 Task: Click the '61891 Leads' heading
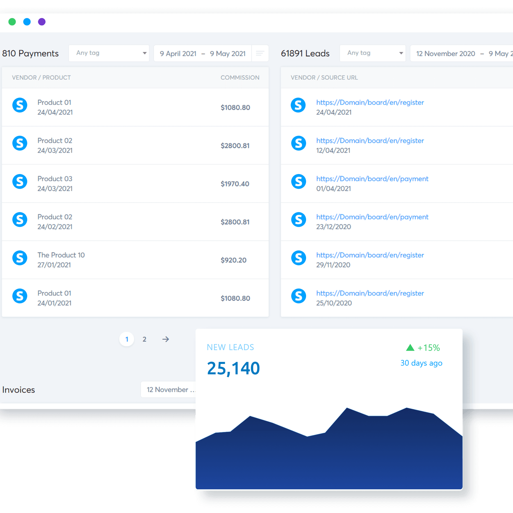305,53
